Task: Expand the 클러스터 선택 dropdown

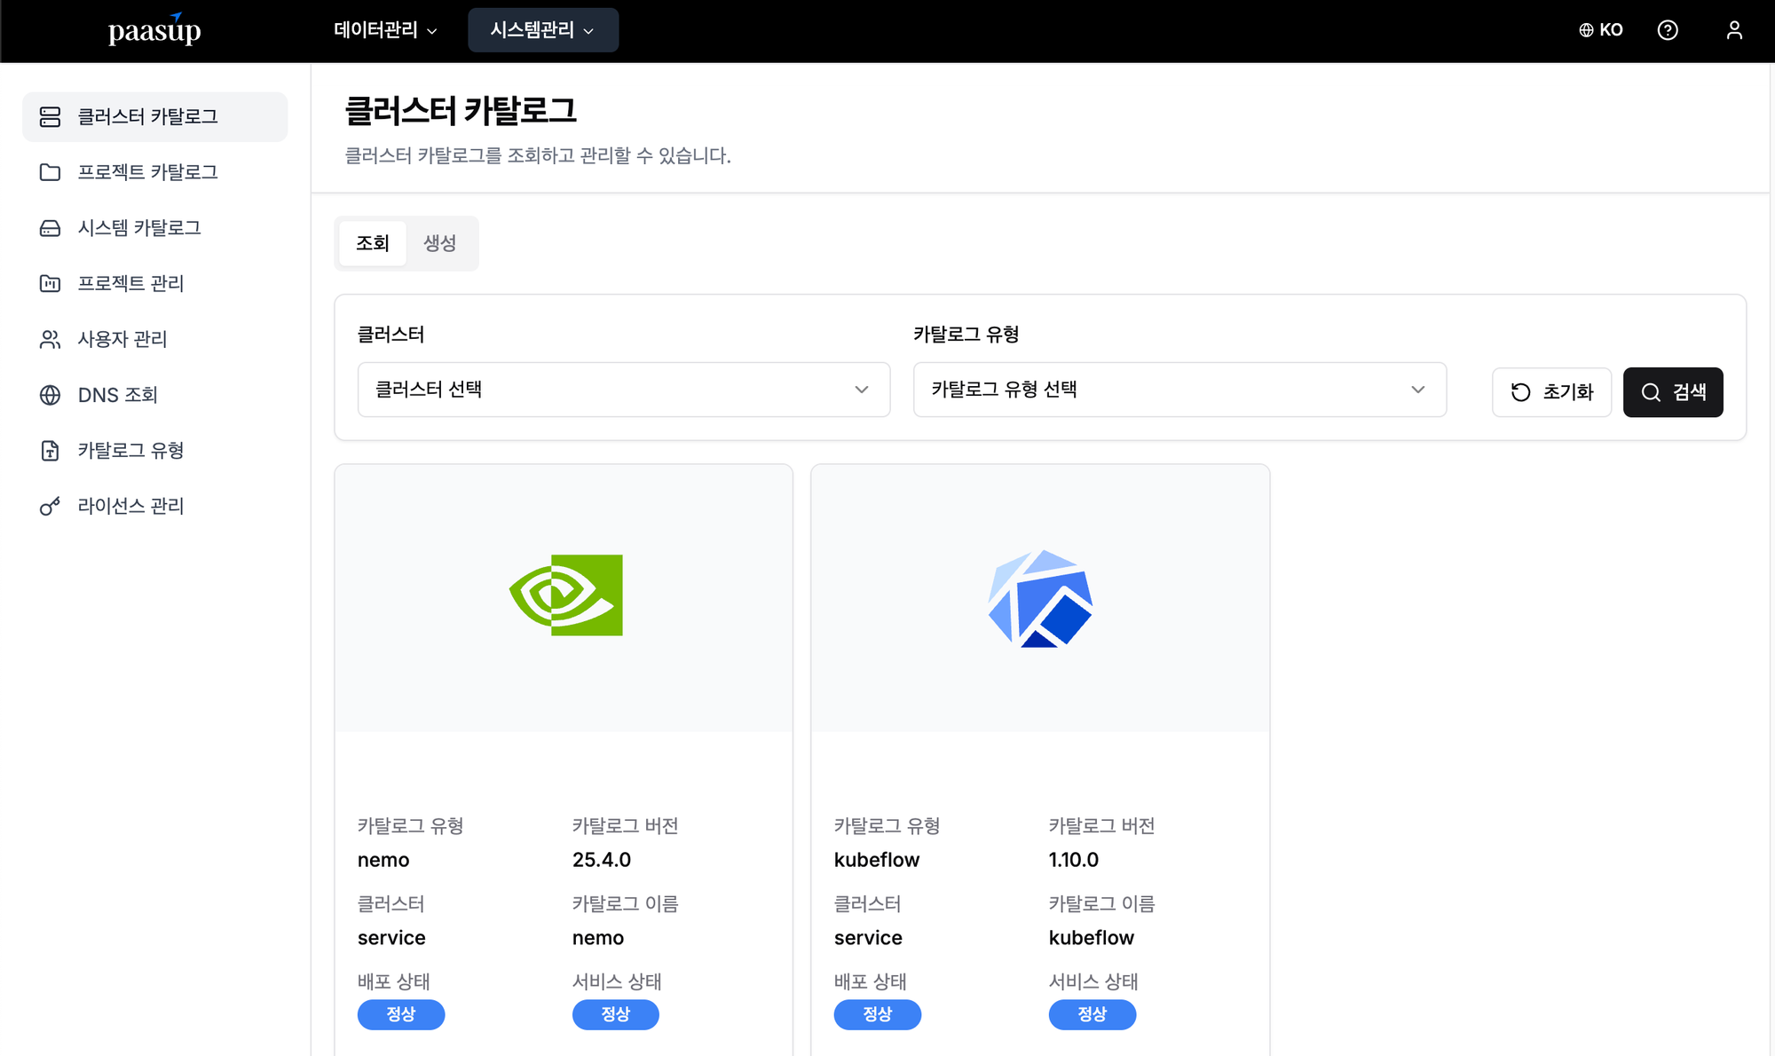Action: coord(624,390)
